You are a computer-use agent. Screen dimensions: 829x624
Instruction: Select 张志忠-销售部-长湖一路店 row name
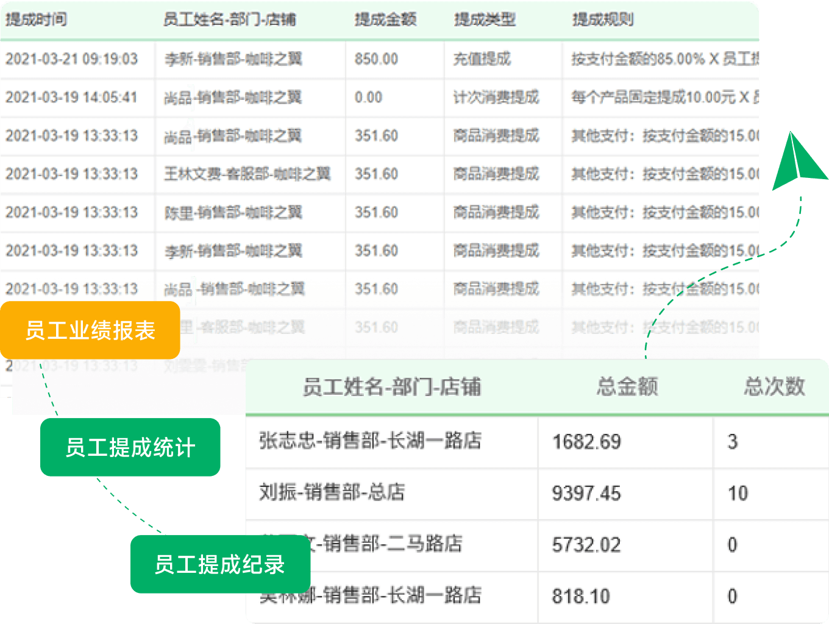(x=371, y=441)
